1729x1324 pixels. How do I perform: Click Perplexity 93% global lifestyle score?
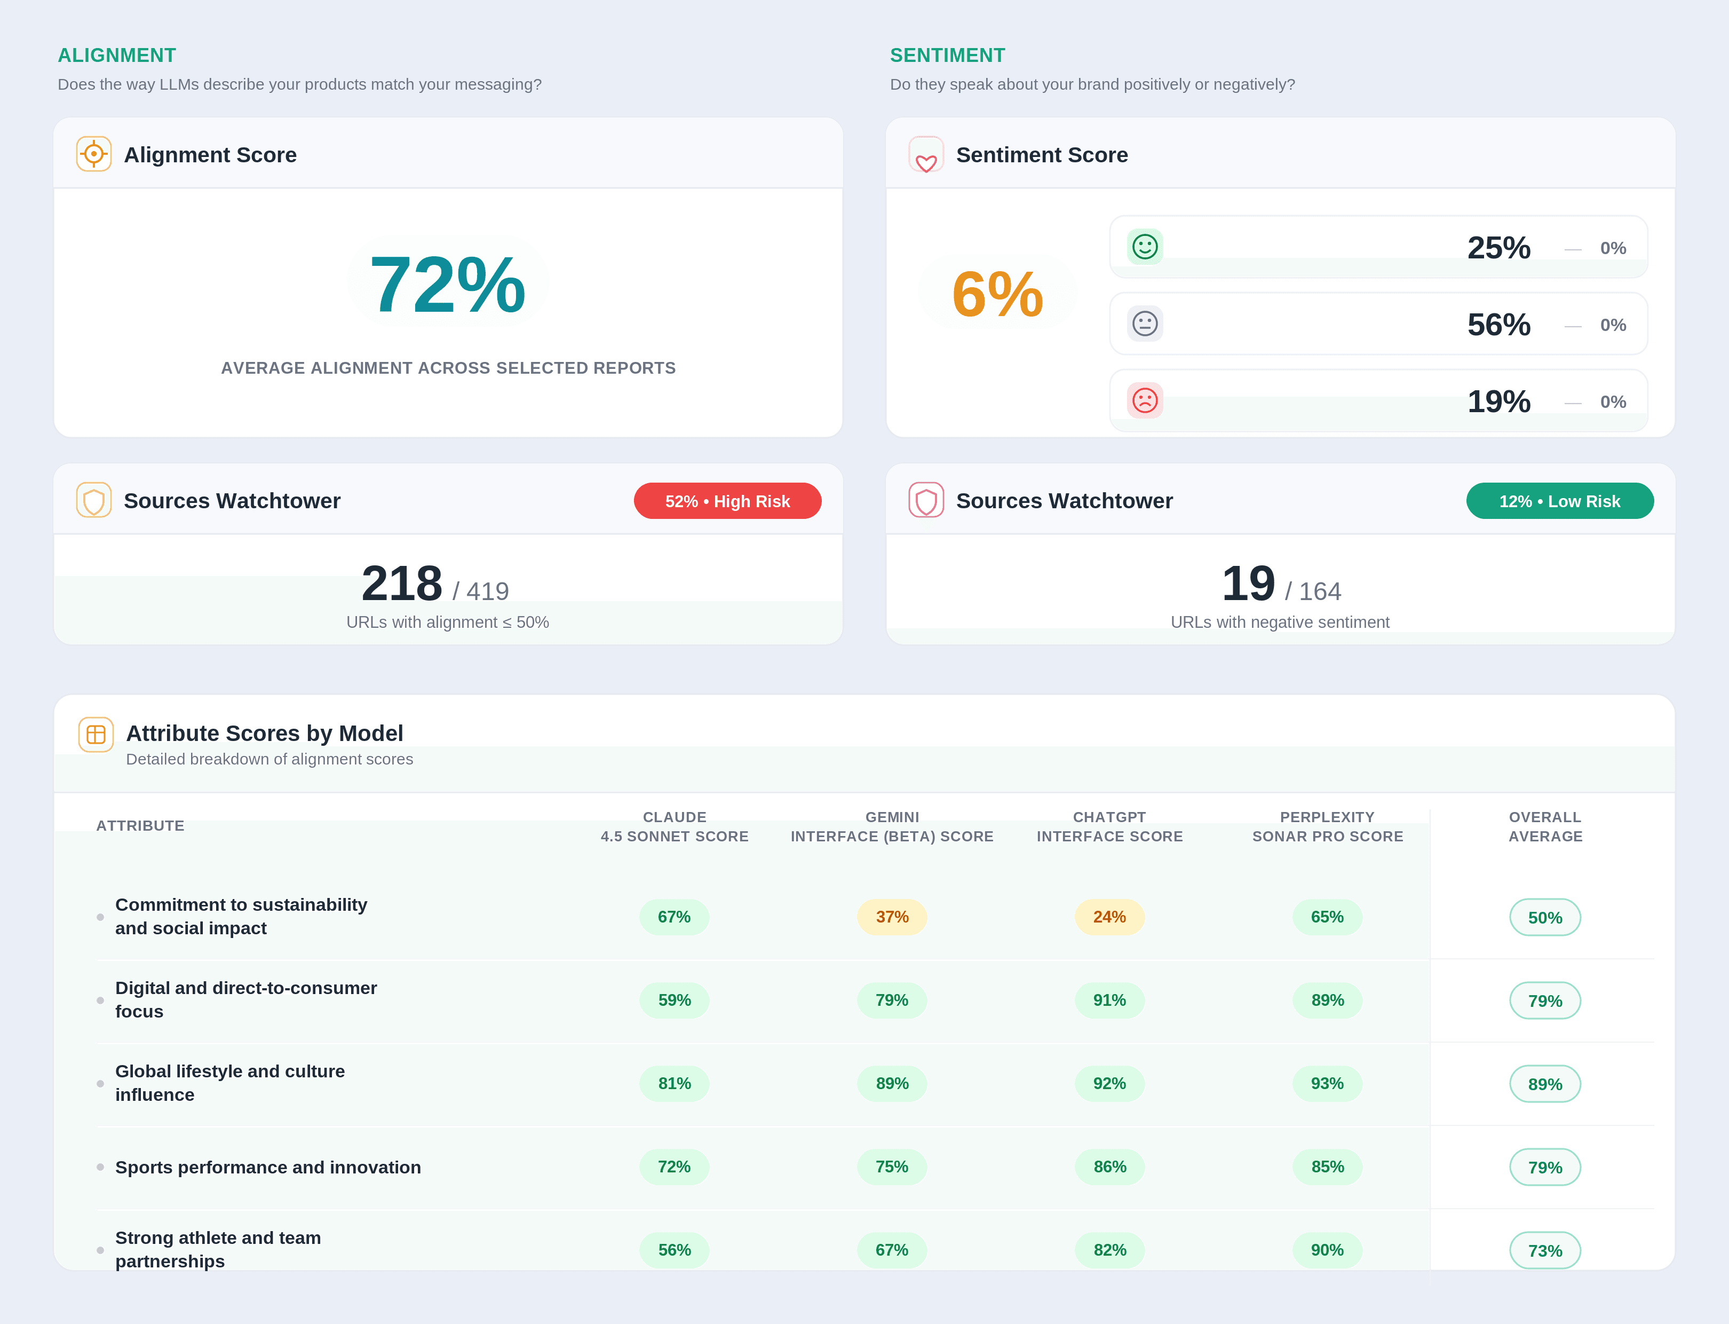(x=1327, y=1084)
